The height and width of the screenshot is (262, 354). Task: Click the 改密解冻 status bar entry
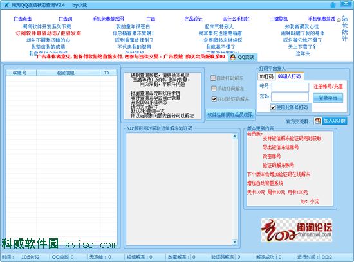tap(182, 257)
